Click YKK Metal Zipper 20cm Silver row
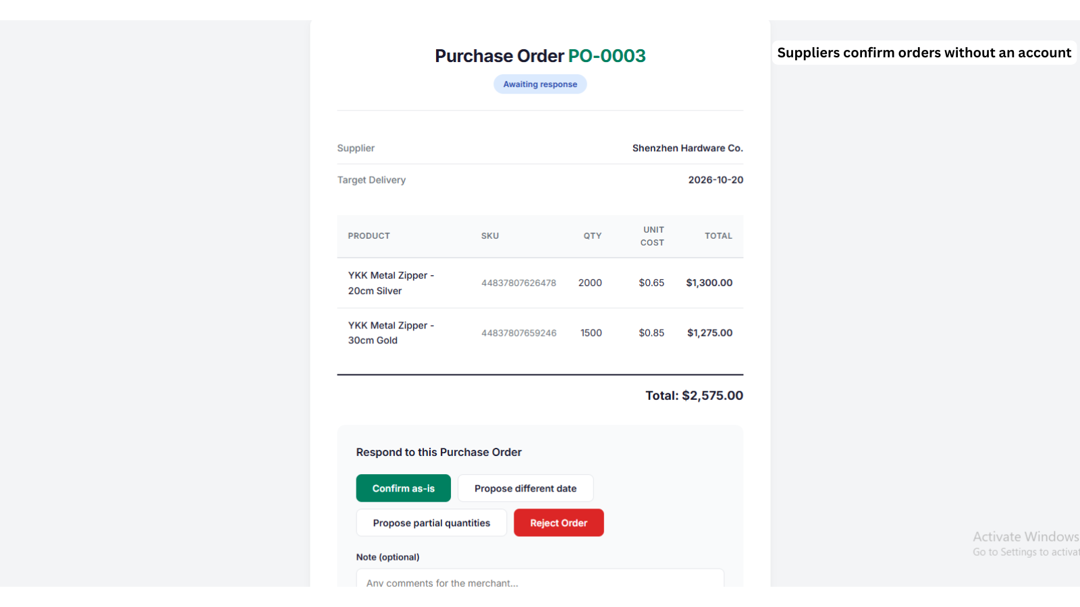This screenshot has height=607, width=1080. tap(540, 283)
